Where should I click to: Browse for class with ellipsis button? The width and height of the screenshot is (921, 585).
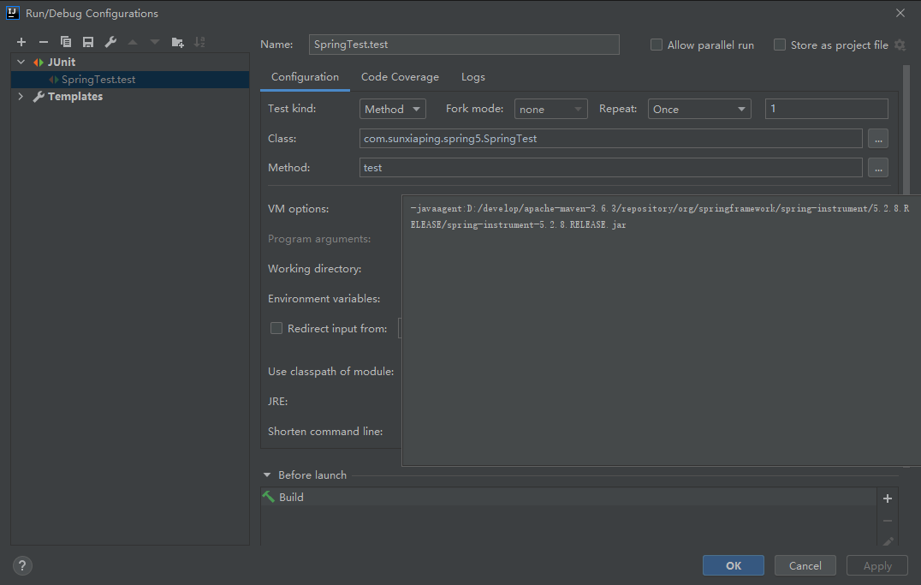pos(878,139)
